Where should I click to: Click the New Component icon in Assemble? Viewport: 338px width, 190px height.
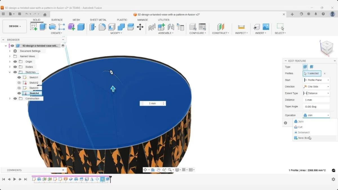161,27
